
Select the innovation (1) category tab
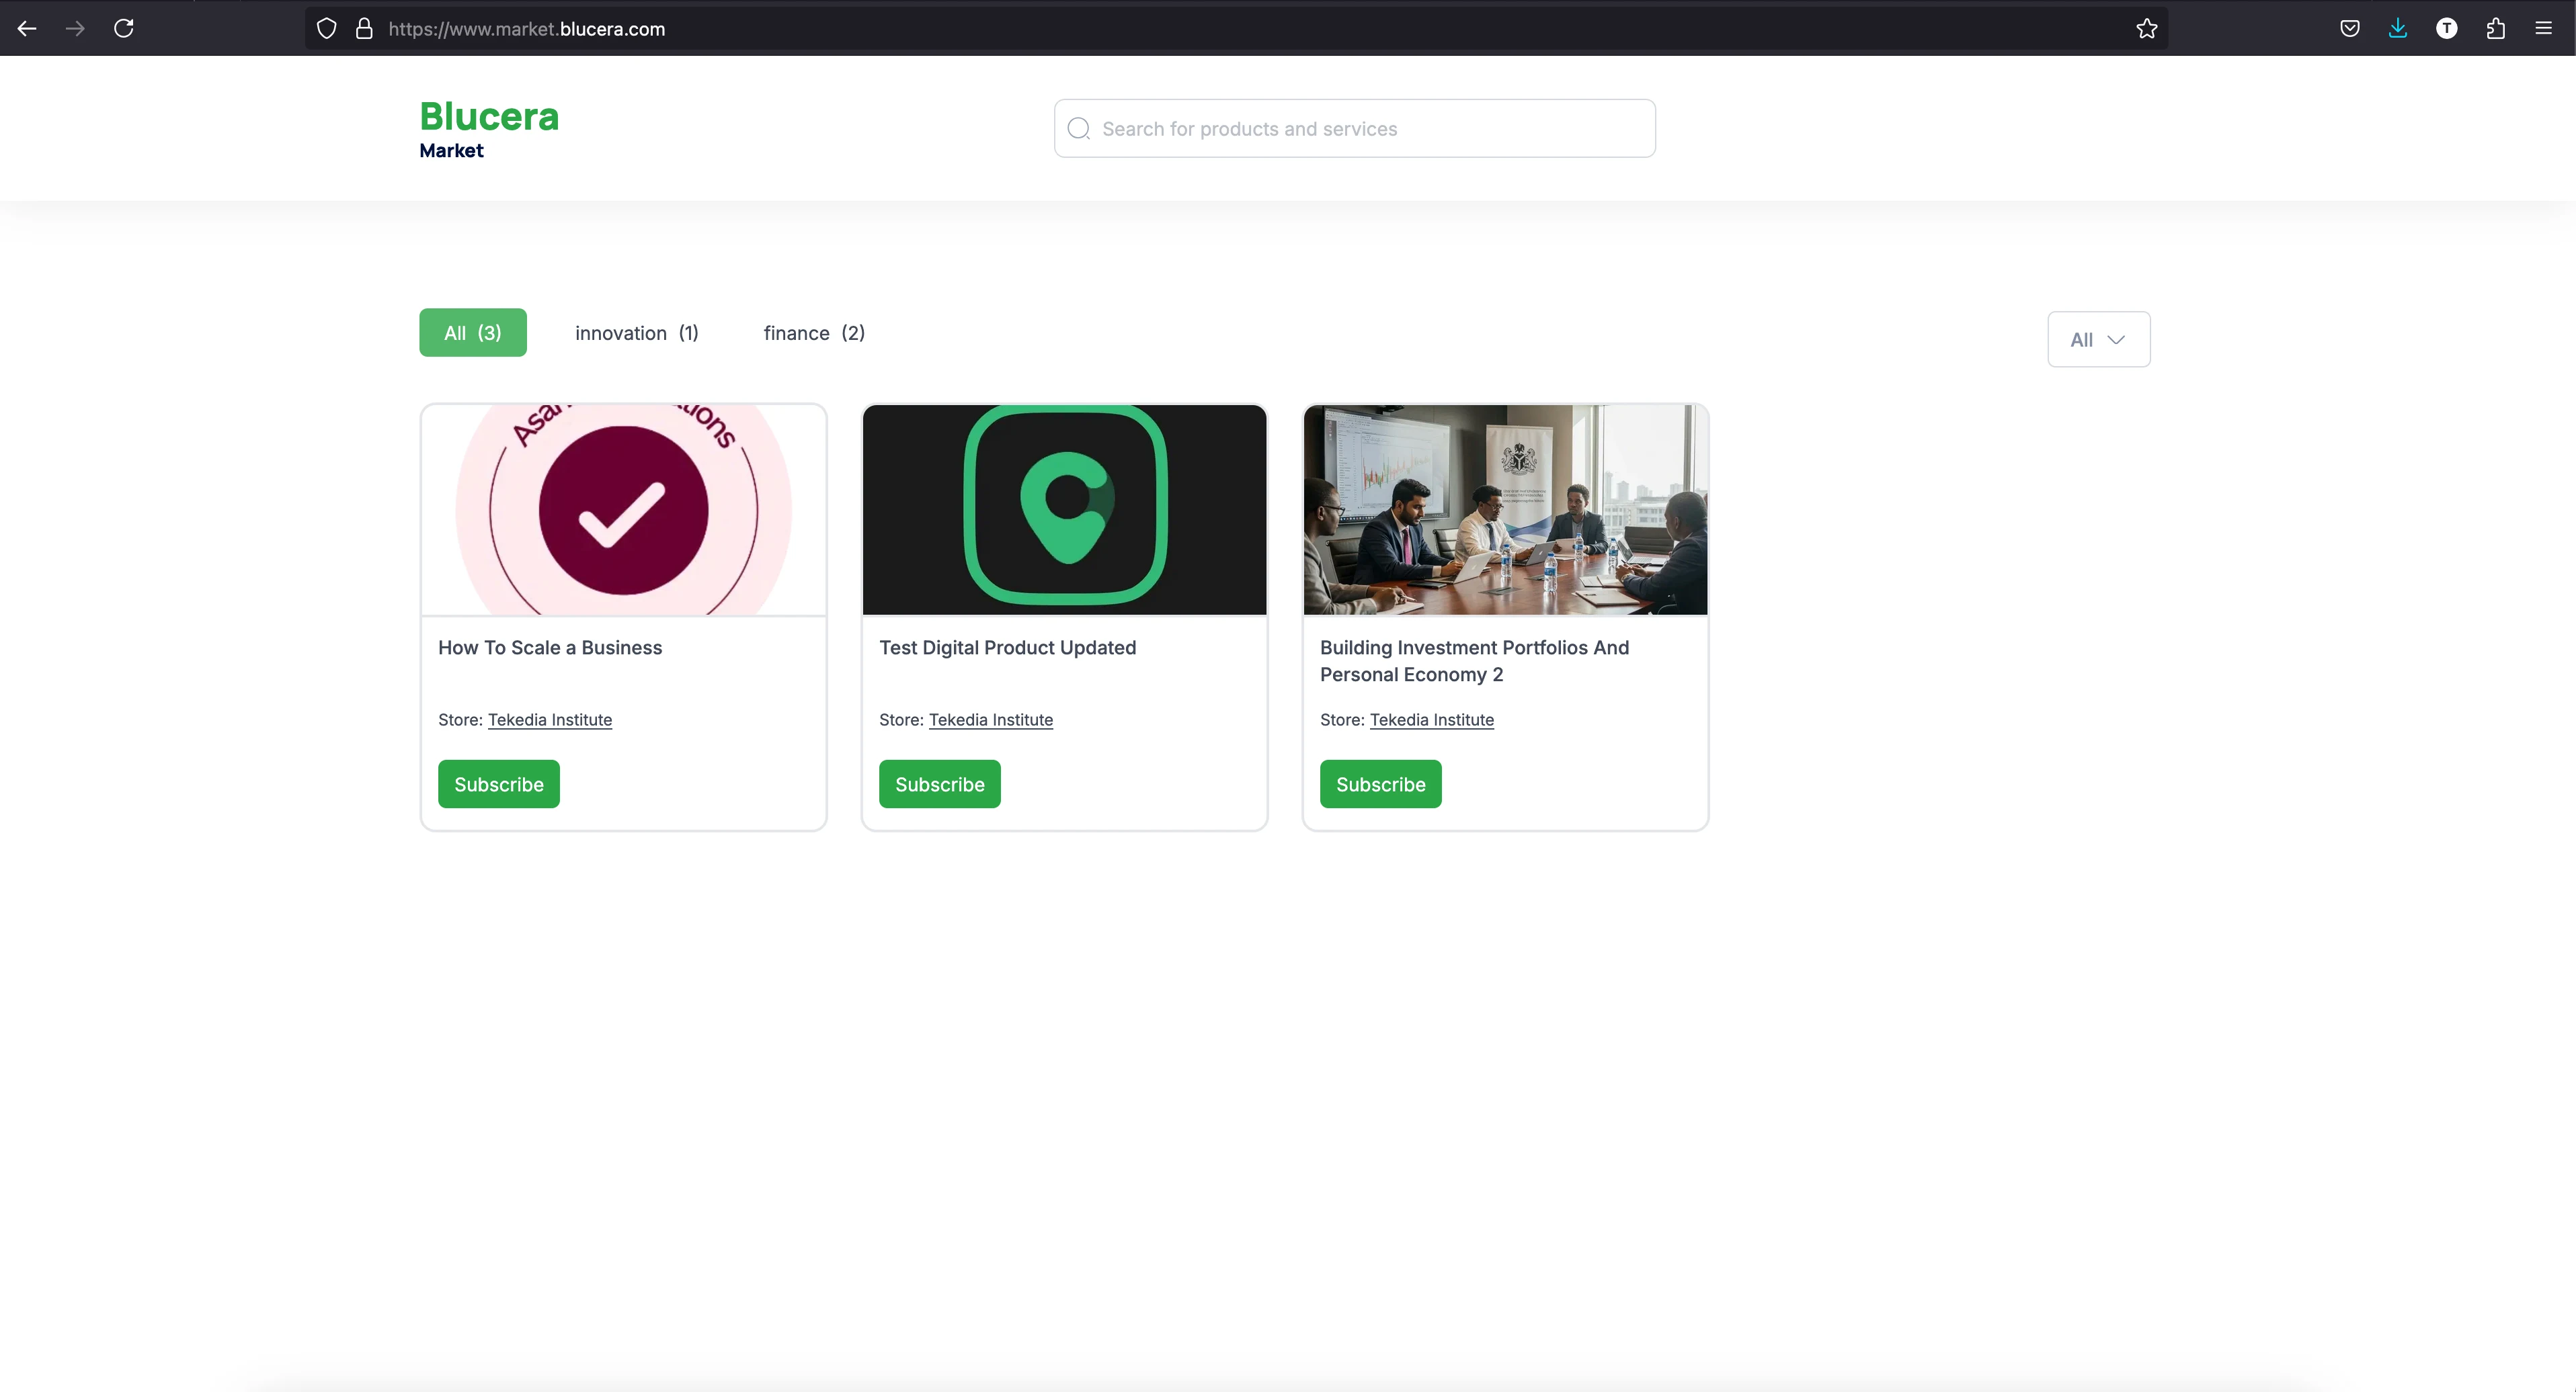(636, 333)
